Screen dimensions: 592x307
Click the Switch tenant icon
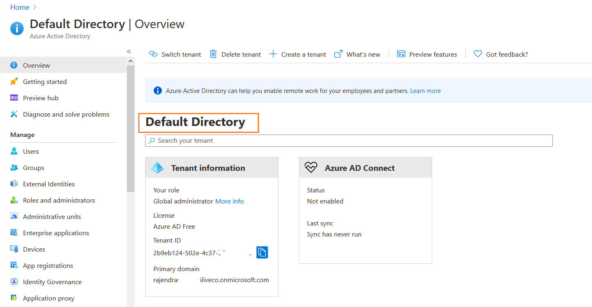(153, 54)
